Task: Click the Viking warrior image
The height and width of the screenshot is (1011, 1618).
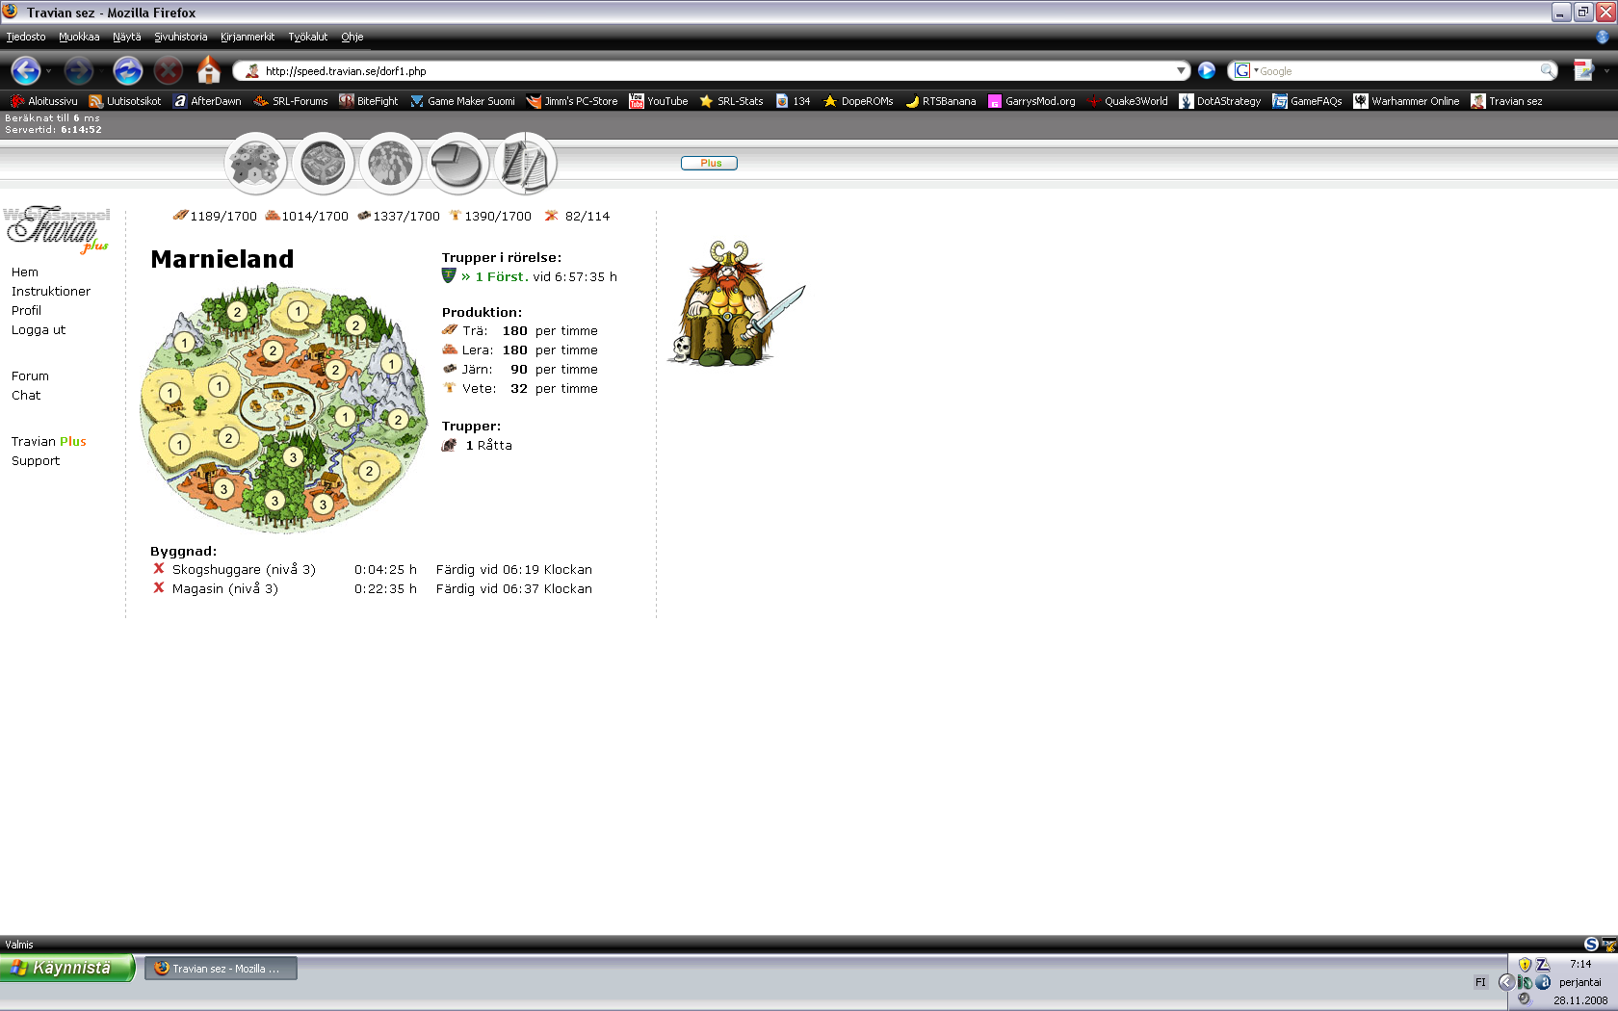Action: point(736,302)
